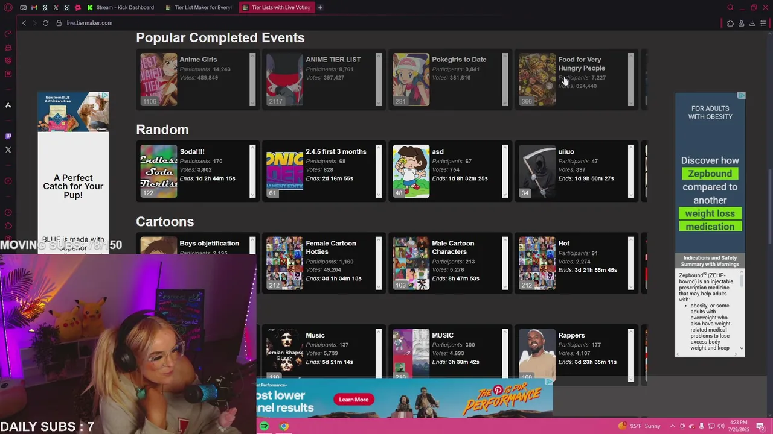Show hidden system tray icons
Image resolution: width=773 pixels, height=434 pixels.
tap(673, 426)
